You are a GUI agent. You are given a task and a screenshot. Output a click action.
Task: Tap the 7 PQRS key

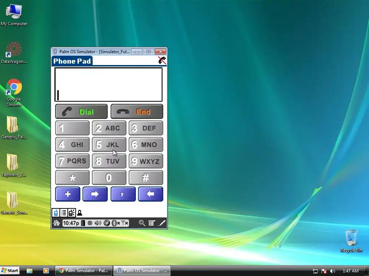coord(72,161)
